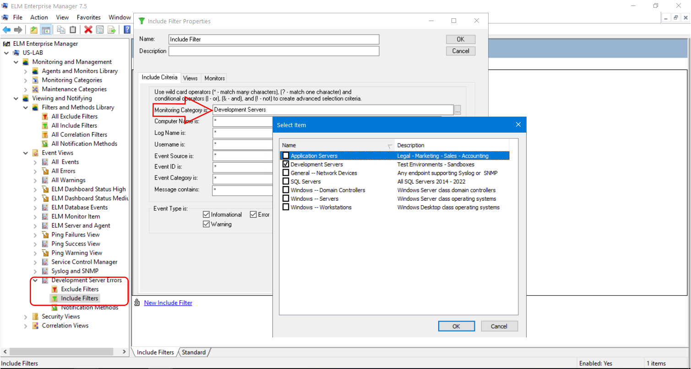This screenshot has width=691, height=369.
Task: Click the Maintenance Categories tools icon
Action: [x=36, y=89]
